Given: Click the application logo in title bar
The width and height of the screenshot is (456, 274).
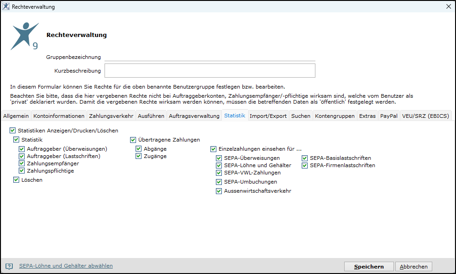Looking at the screenshot, I should [6, 6].
